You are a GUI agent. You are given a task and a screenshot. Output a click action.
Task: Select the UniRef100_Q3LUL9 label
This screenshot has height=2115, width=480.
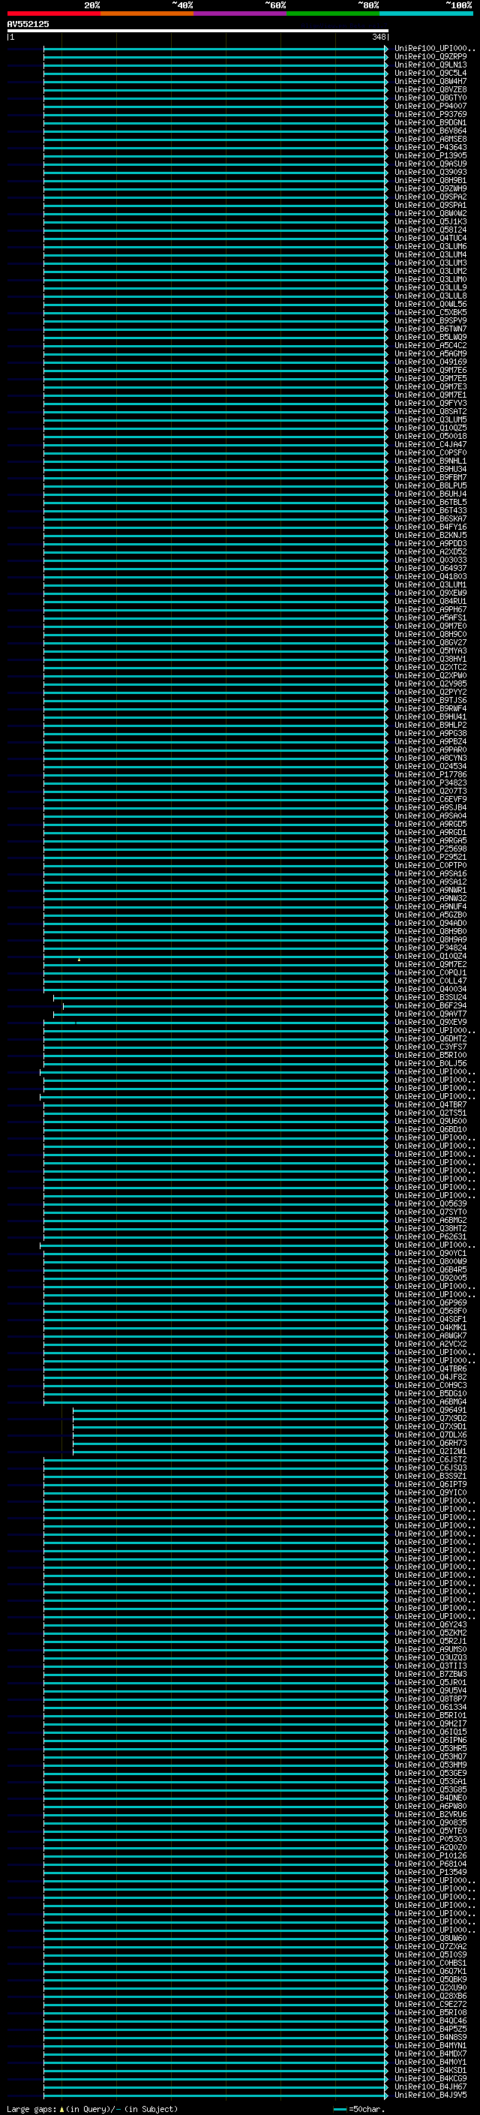coord(430,288)
